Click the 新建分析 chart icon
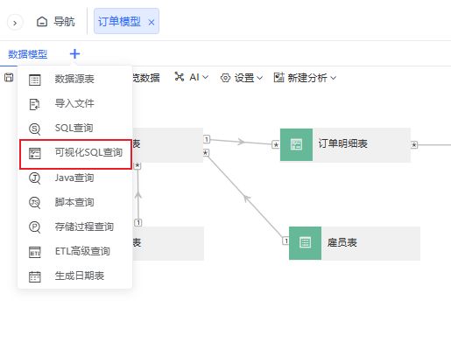Screen dimensions: 451x342 coord(278,77)
